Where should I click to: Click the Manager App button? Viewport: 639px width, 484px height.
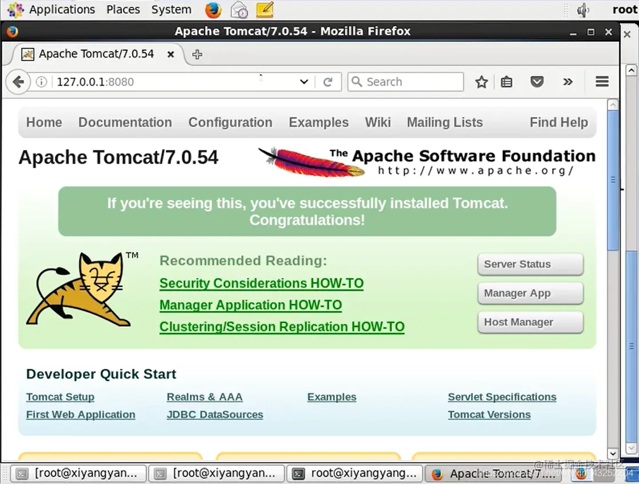click(530, 293)
